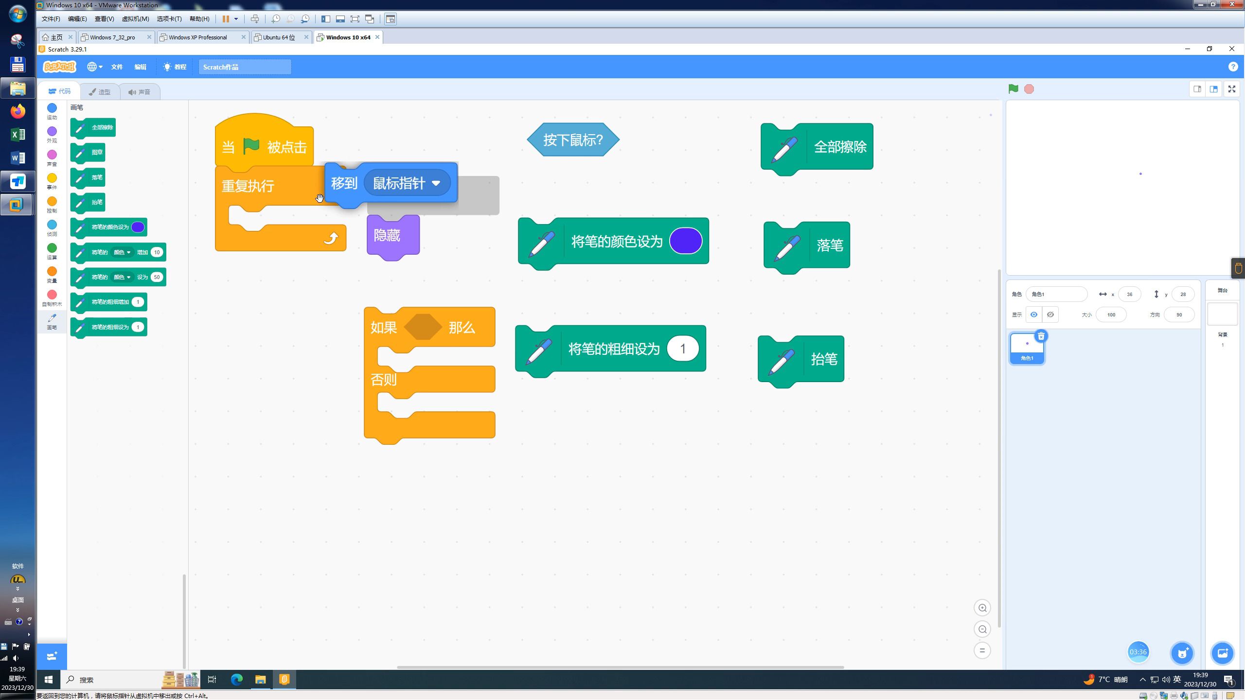1245x700 pixels.
Task: Click the sprite size input field
Action: coord(1111,315)
